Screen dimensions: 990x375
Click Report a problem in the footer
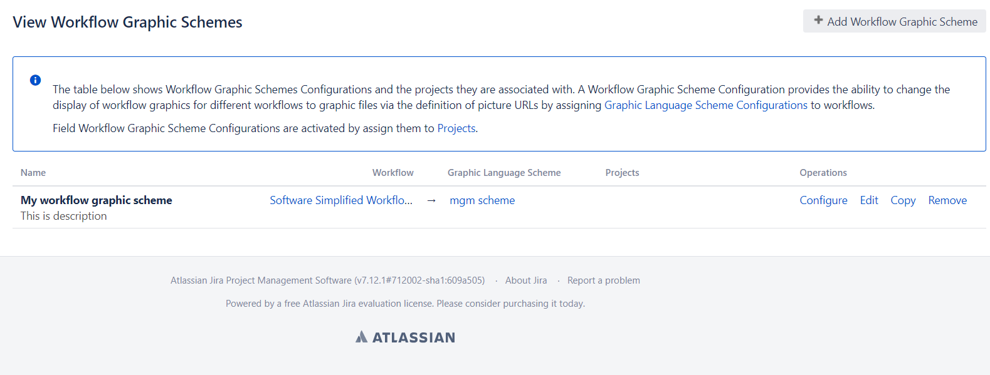[603, 280]
